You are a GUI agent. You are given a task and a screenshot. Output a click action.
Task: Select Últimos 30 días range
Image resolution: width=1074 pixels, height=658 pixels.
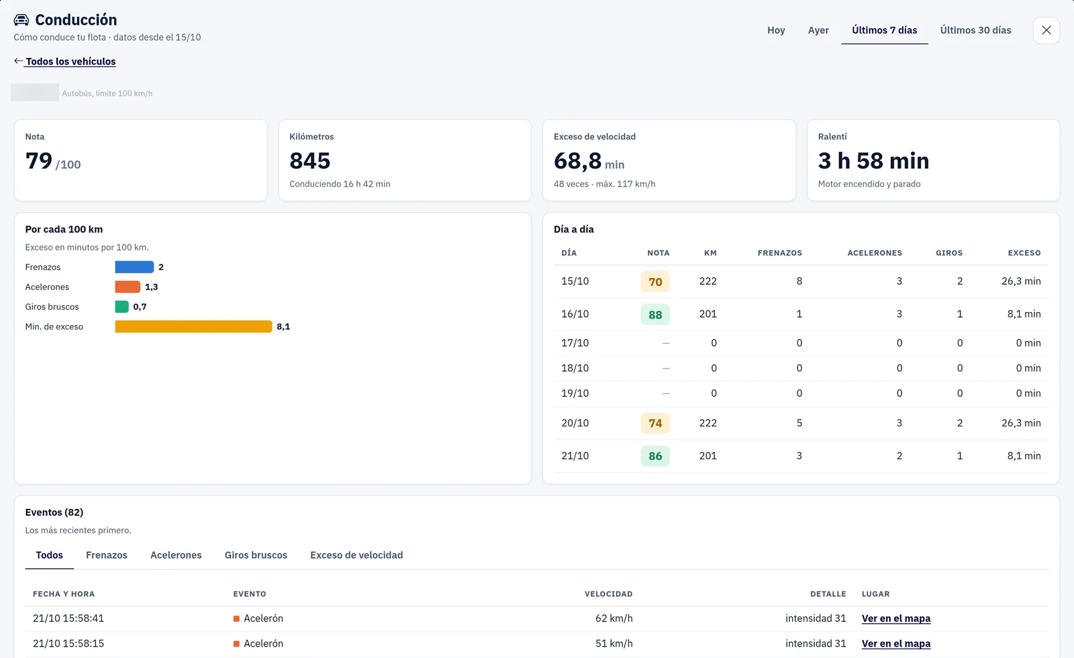pos(975,30)
